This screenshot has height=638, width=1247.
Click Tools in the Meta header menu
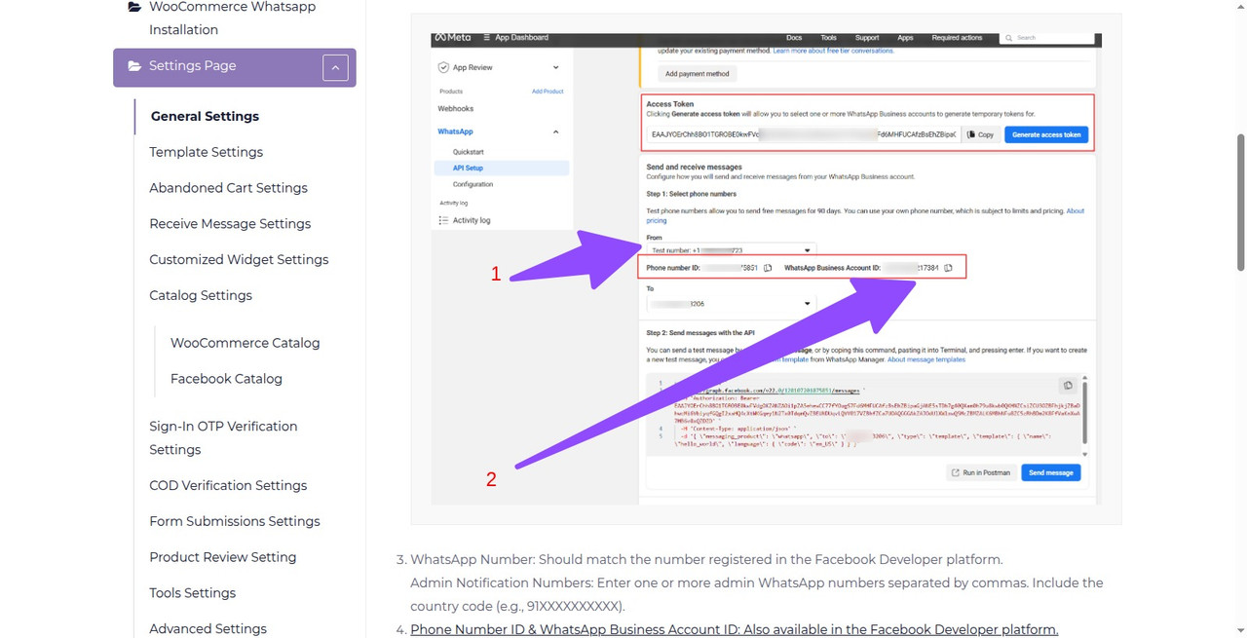828,38
